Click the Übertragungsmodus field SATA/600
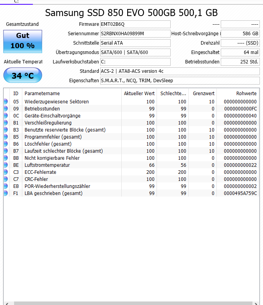263x305 pixels. tap(135, 52)
